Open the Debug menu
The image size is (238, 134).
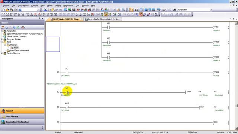pyautogui.click(x=58, y=6)
